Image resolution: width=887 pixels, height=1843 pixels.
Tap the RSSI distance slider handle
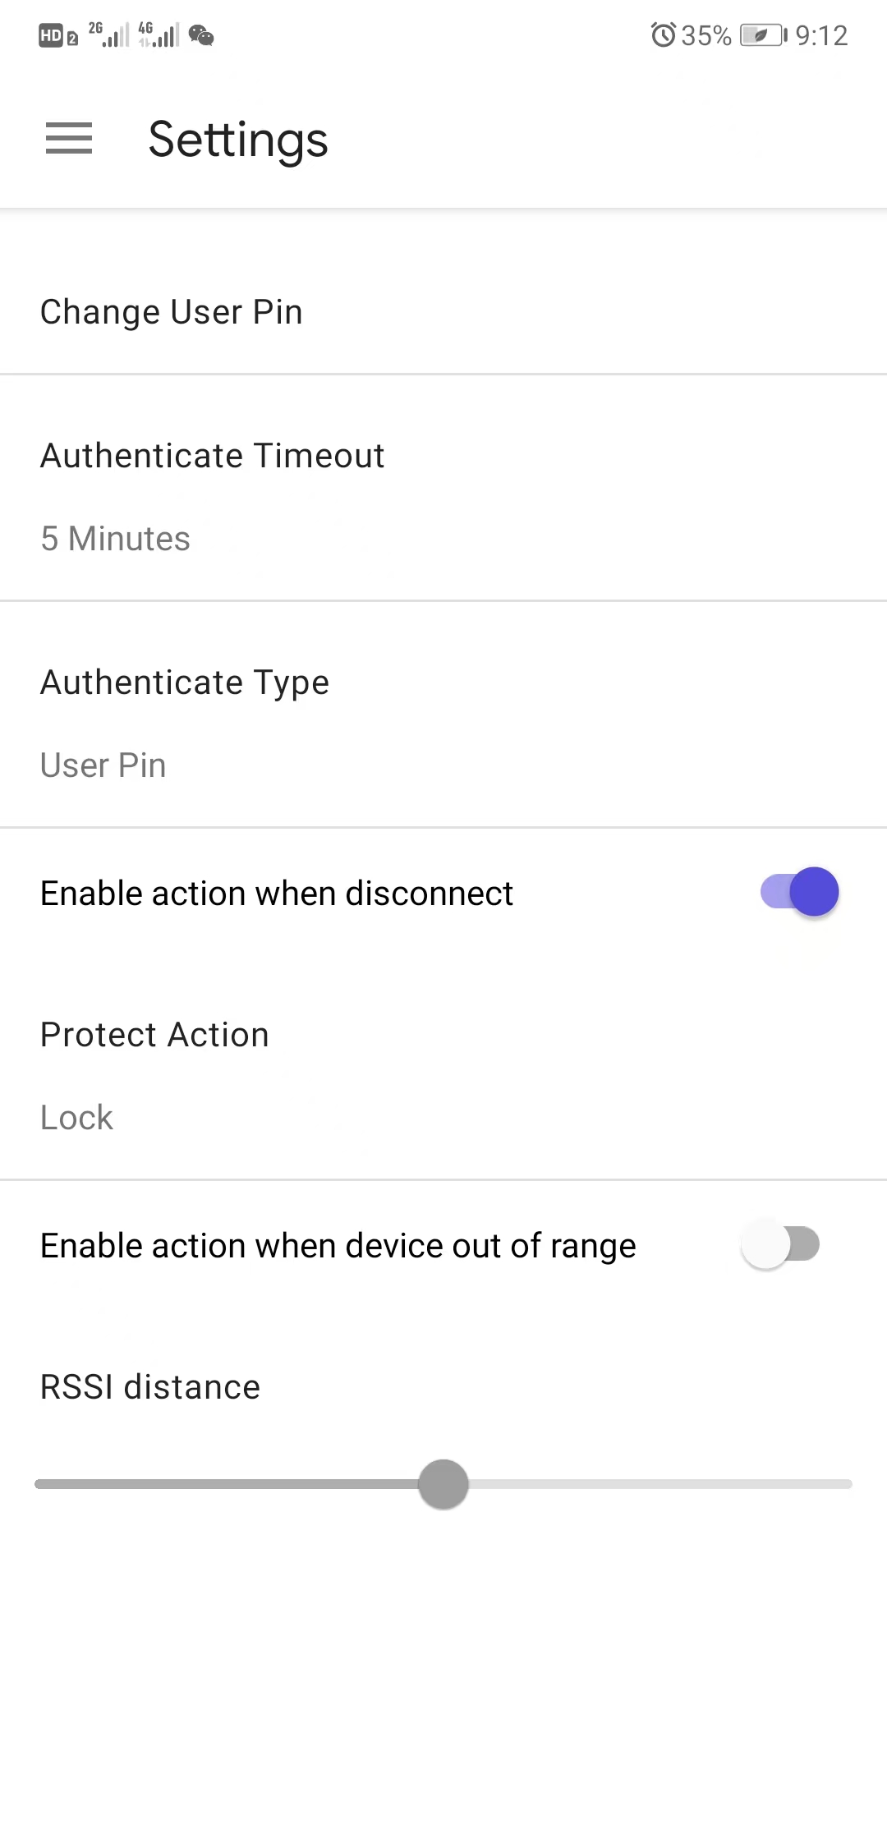tap(443, 1484)
